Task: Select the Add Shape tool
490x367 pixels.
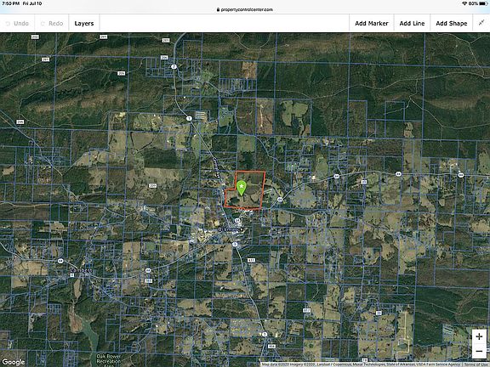Action: [x=452, y=24]
